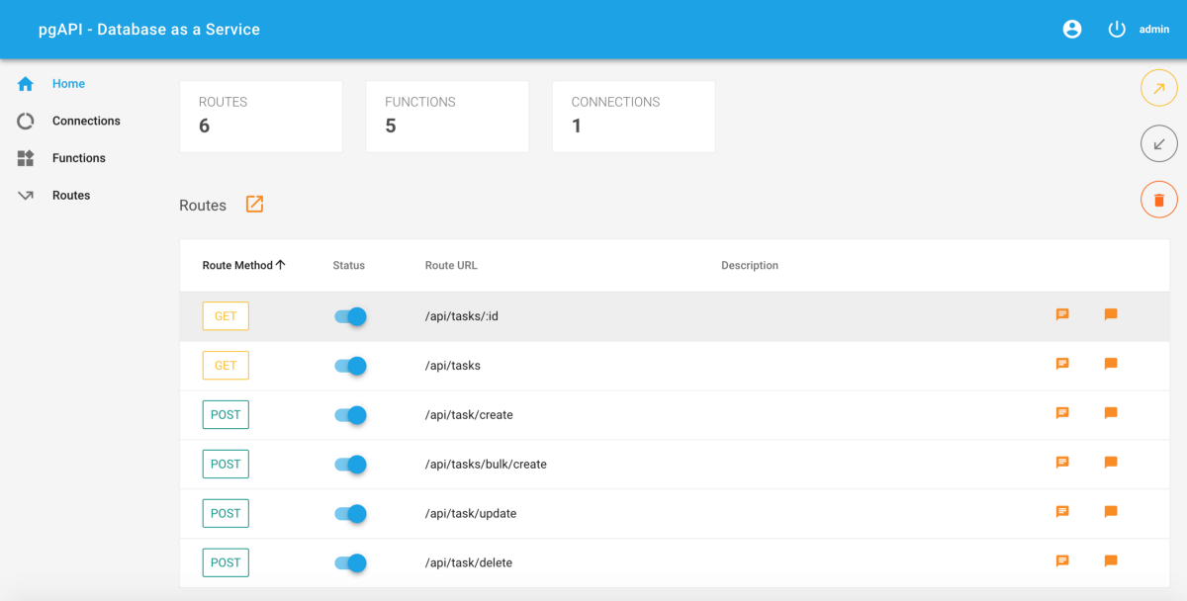
Task: Click solid chat icon for /api/task/update
Action: coord(1111,512)
